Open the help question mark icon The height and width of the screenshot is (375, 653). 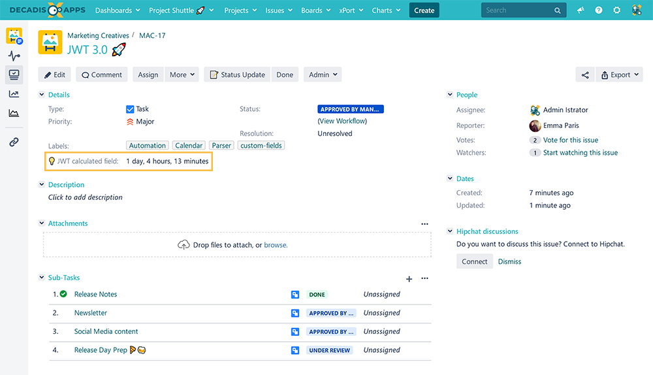click(x=598, y=10)
